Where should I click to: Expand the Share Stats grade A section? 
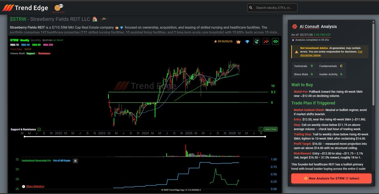click(304, 74)
